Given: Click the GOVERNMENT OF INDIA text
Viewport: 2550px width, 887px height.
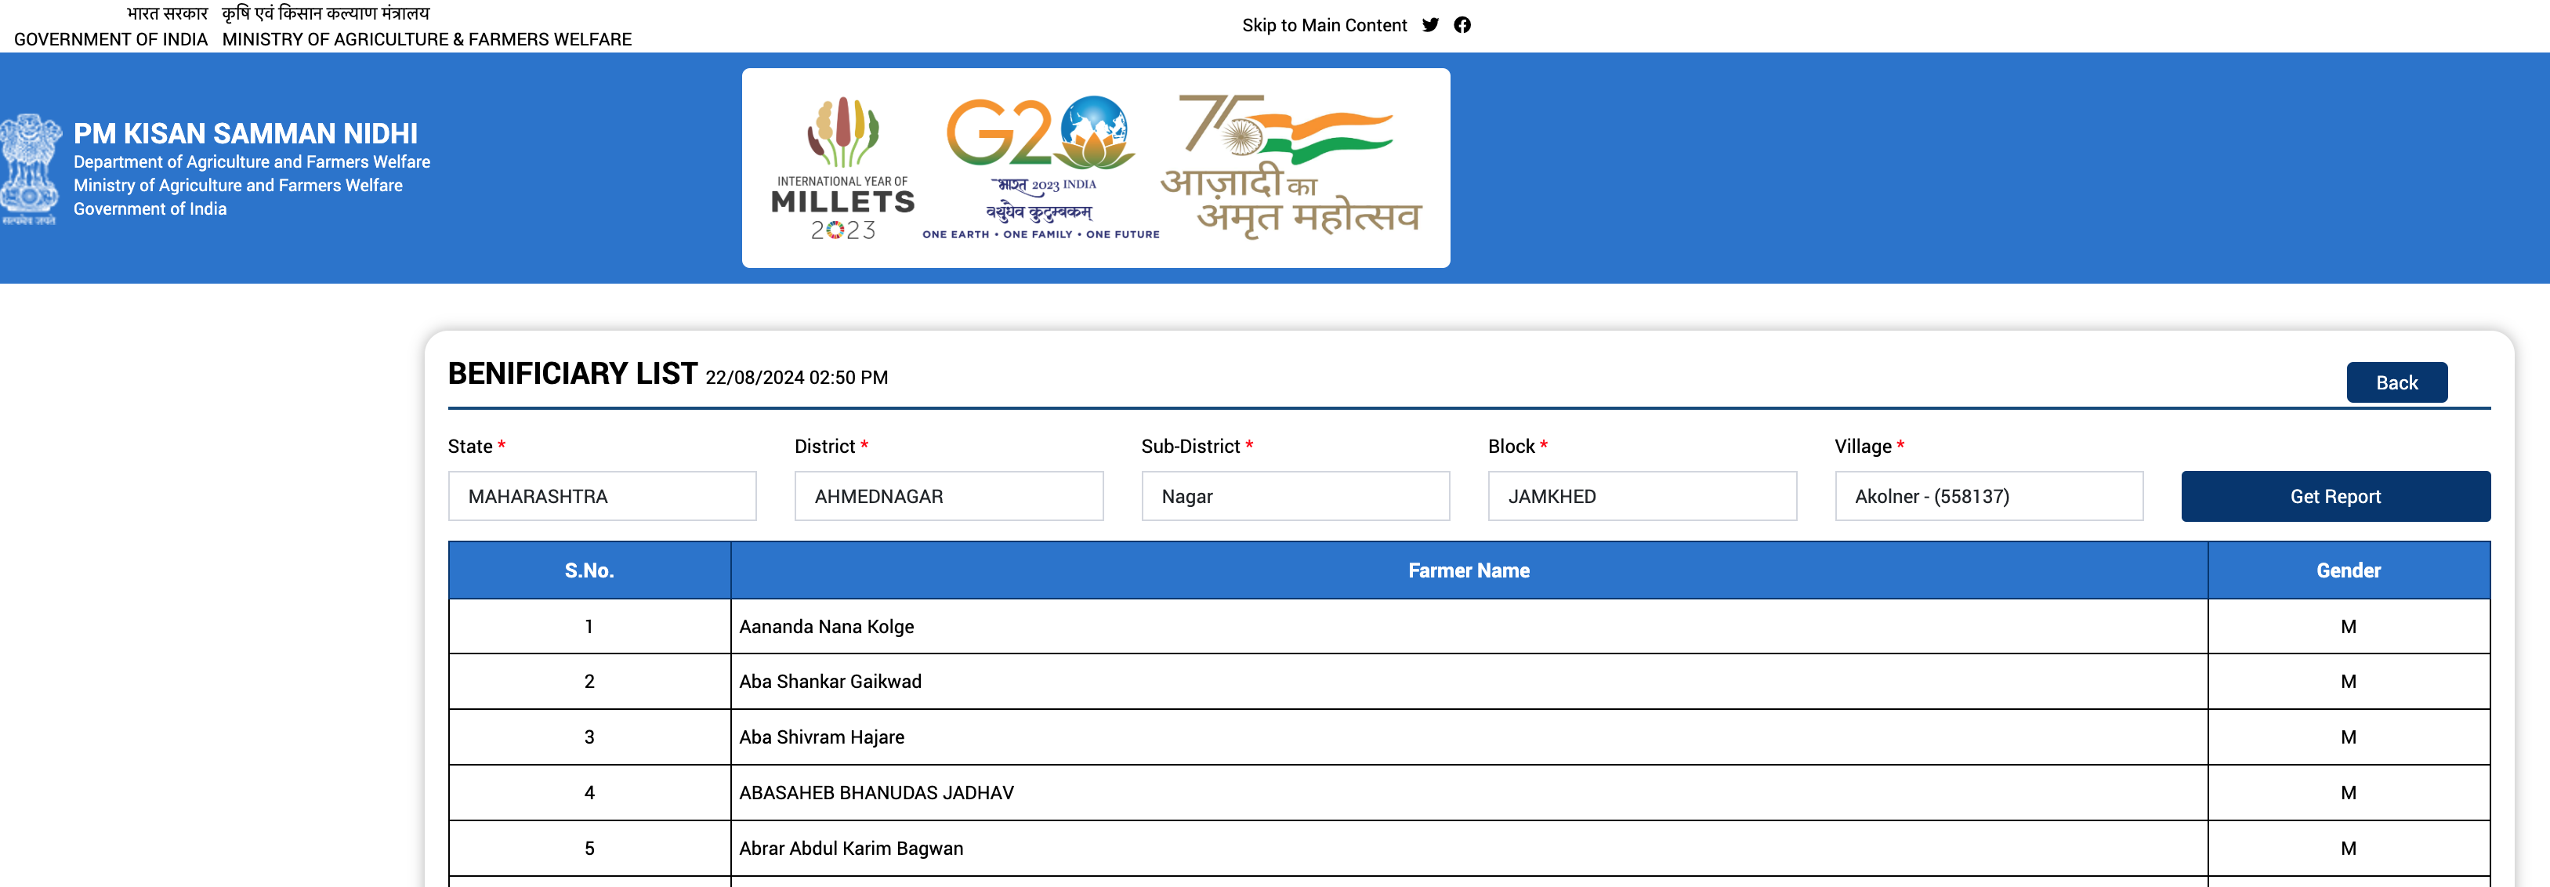Looking at the screenshot, I should (x=110, y=40).
